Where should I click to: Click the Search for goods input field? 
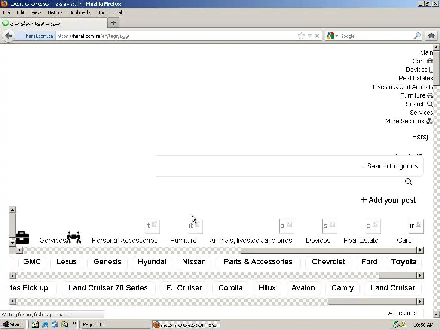coord(290,166)
